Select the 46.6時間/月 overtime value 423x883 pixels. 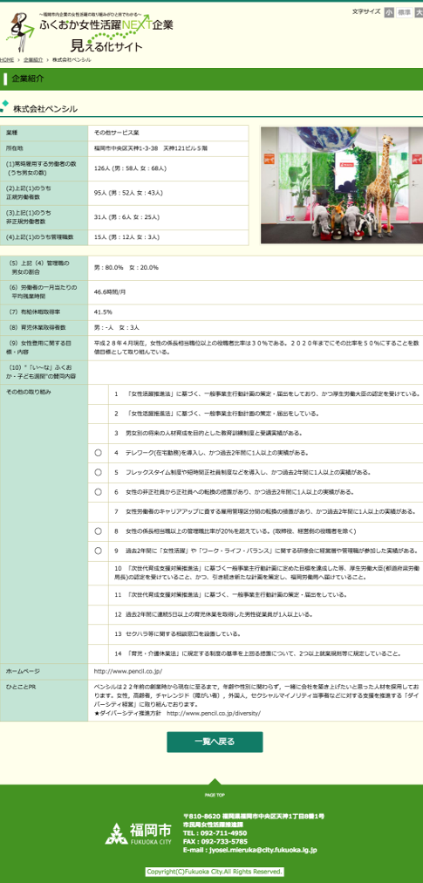[x=111, y=291]
